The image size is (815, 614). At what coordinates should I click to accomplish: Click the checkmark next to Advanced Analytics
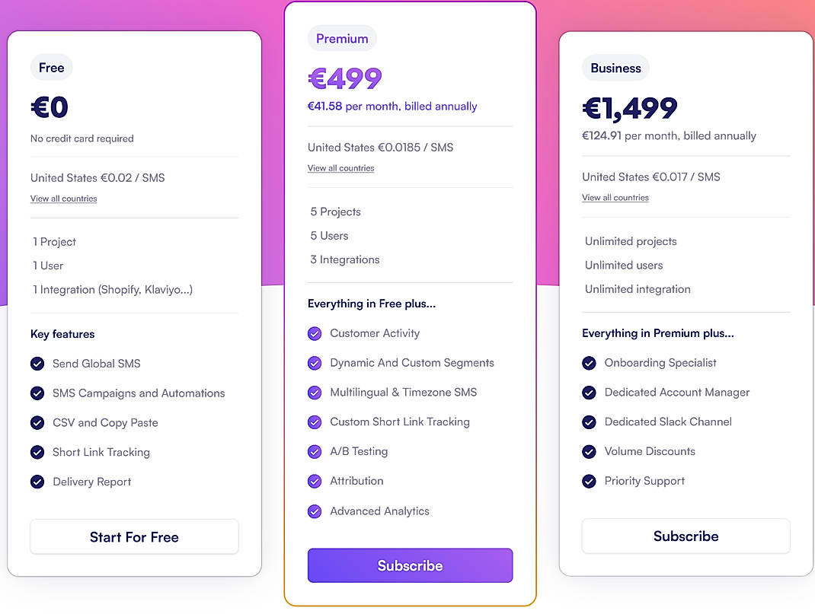point(315,511)
